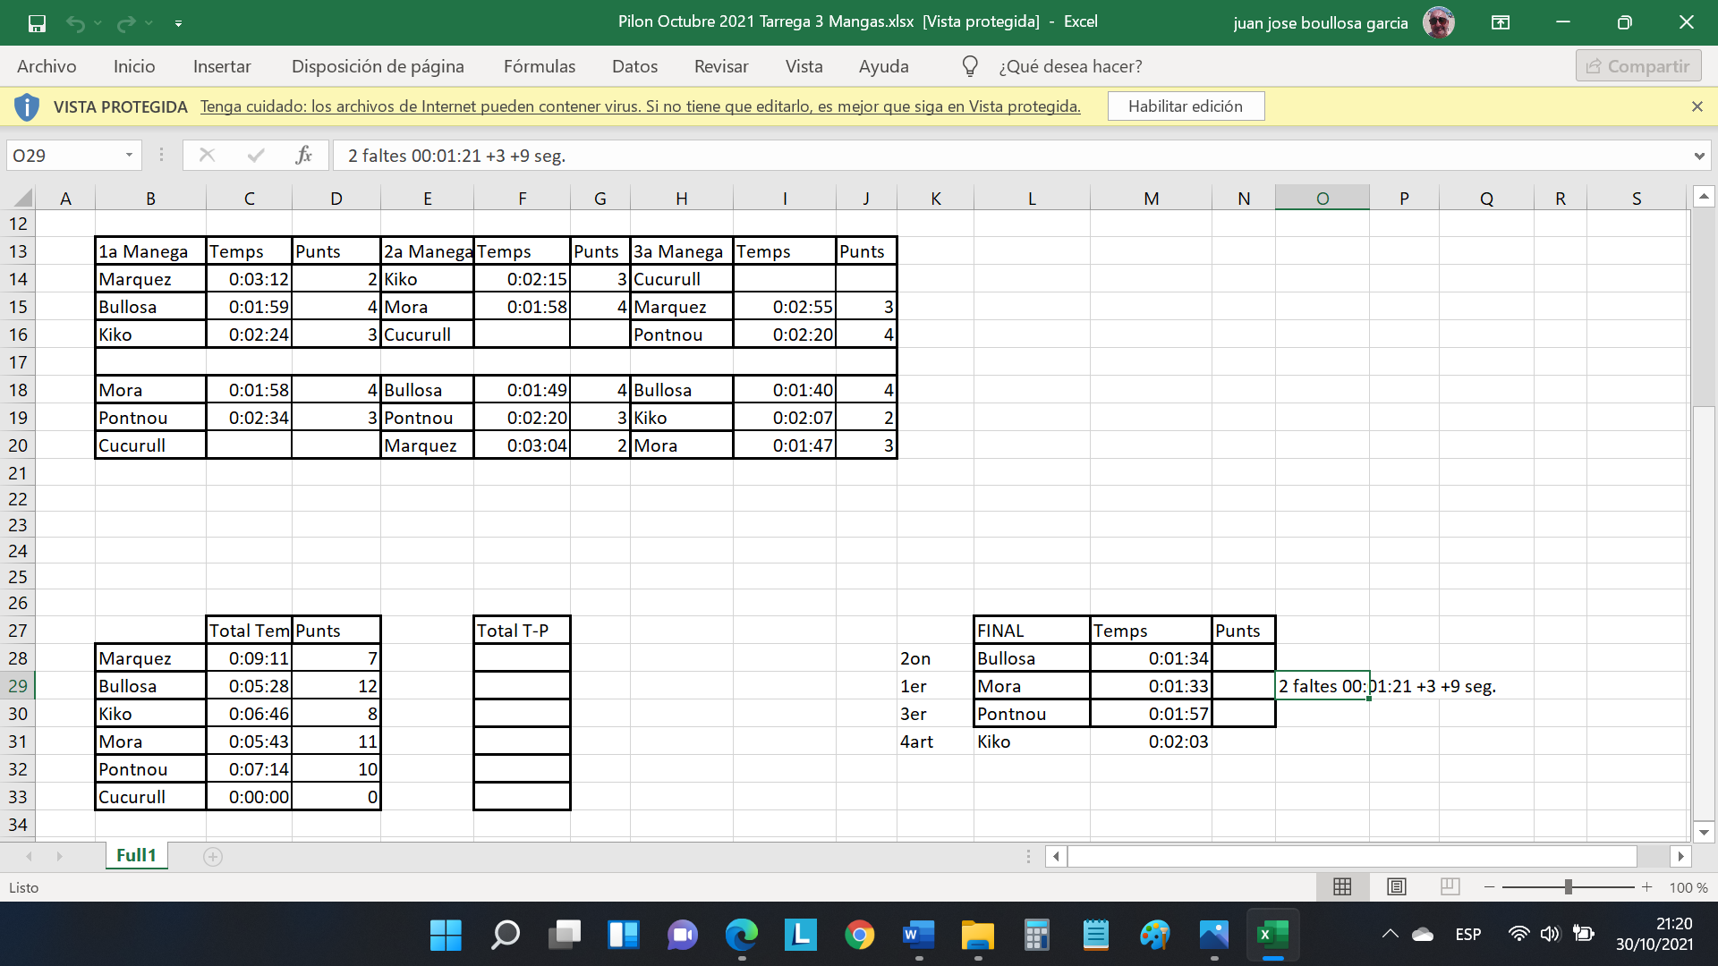Add a new sheet with plus icon
This screenshot has width=1718, height=966.
[x=213, y=856]
